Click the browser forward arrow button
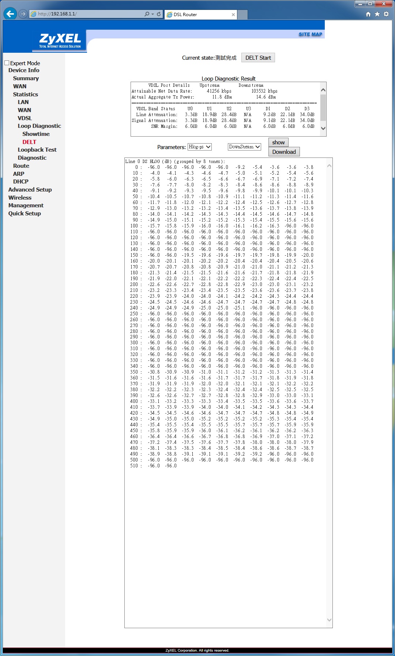This screenshot has height=656, width=395. [23, 14]
